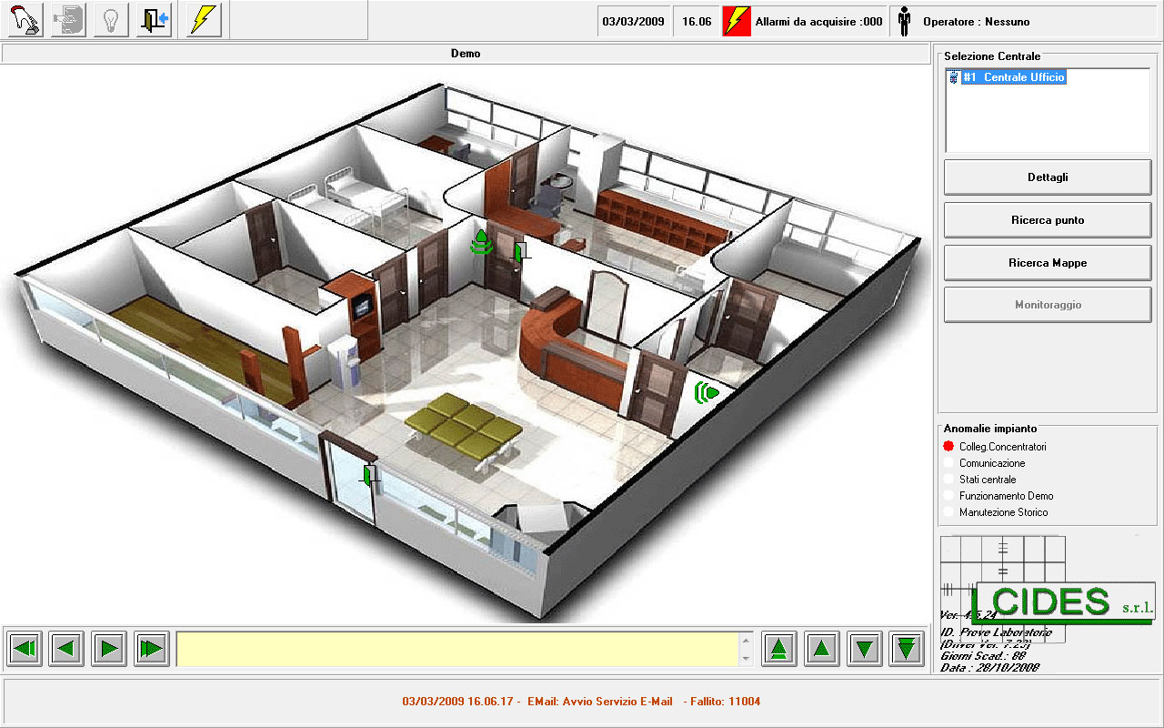Screen dimensions: 1164x728
Task: Go to the next record with right arrow
Action: tap(109, 649)
